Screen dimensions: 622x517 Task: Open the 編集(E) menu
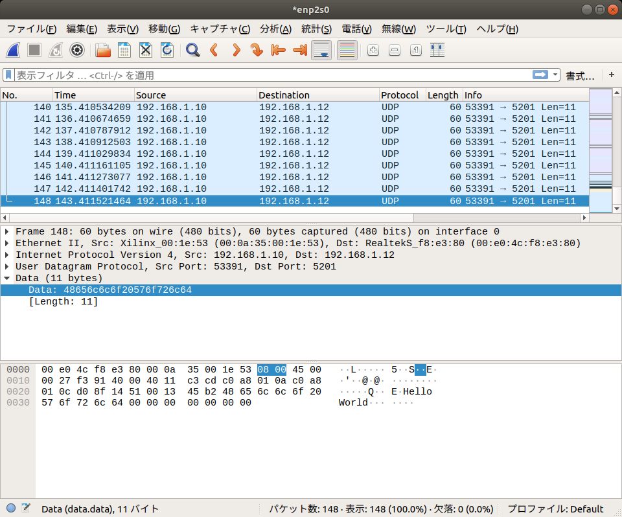pyautogui.click(x=82, y=29)
